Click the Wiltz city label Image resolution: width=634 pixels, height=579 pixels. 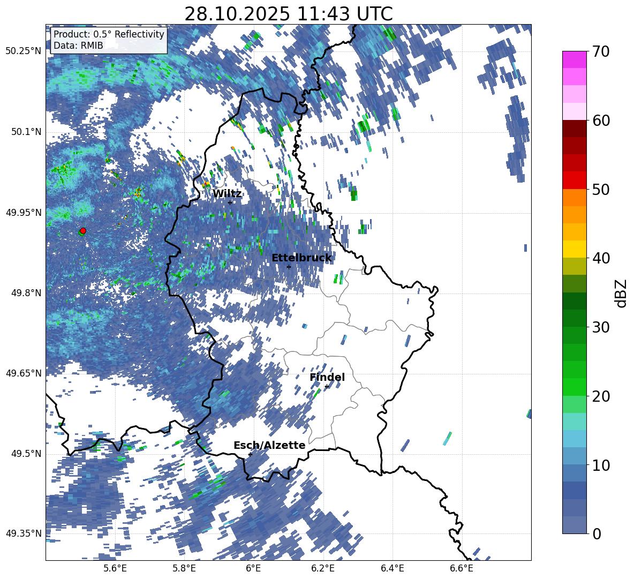[x=227, y=194]
